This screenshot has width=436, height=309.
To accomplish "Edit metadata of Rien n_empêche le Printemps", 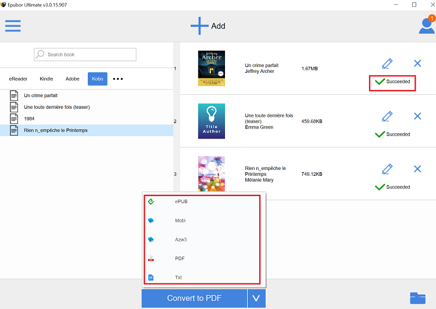I will click(x=387, y=169).
